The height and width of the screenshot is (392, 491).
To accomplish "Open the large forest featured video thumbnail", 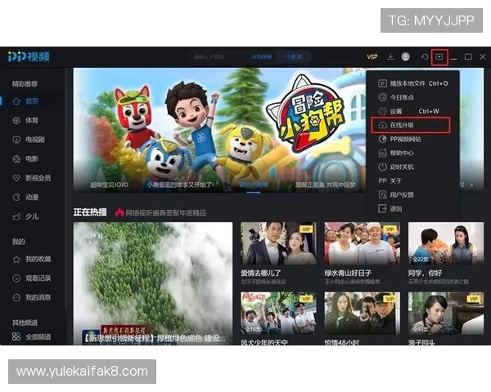I will pyautogui.click(x=153, y=283).
